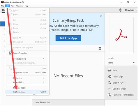Open the help question mark icon
This screenshot has height=106, width=138.
click(x=121, y=10)
